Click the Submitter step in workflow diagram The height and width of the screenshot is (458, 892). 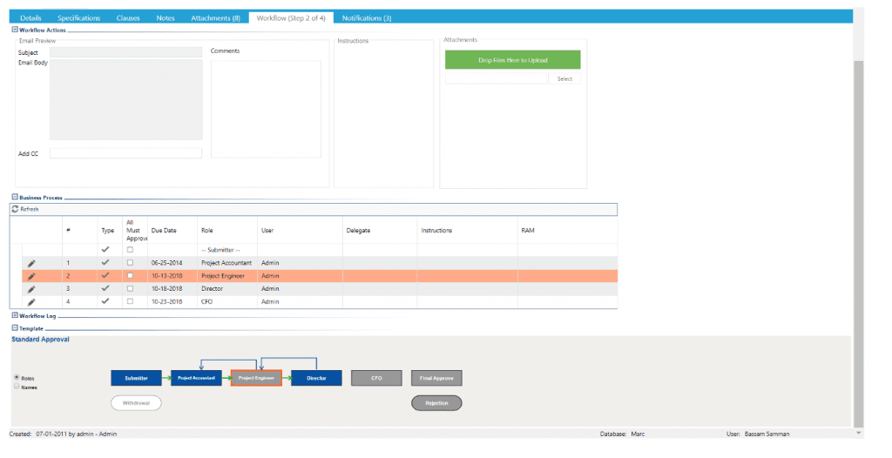click(x=137, y=378)
